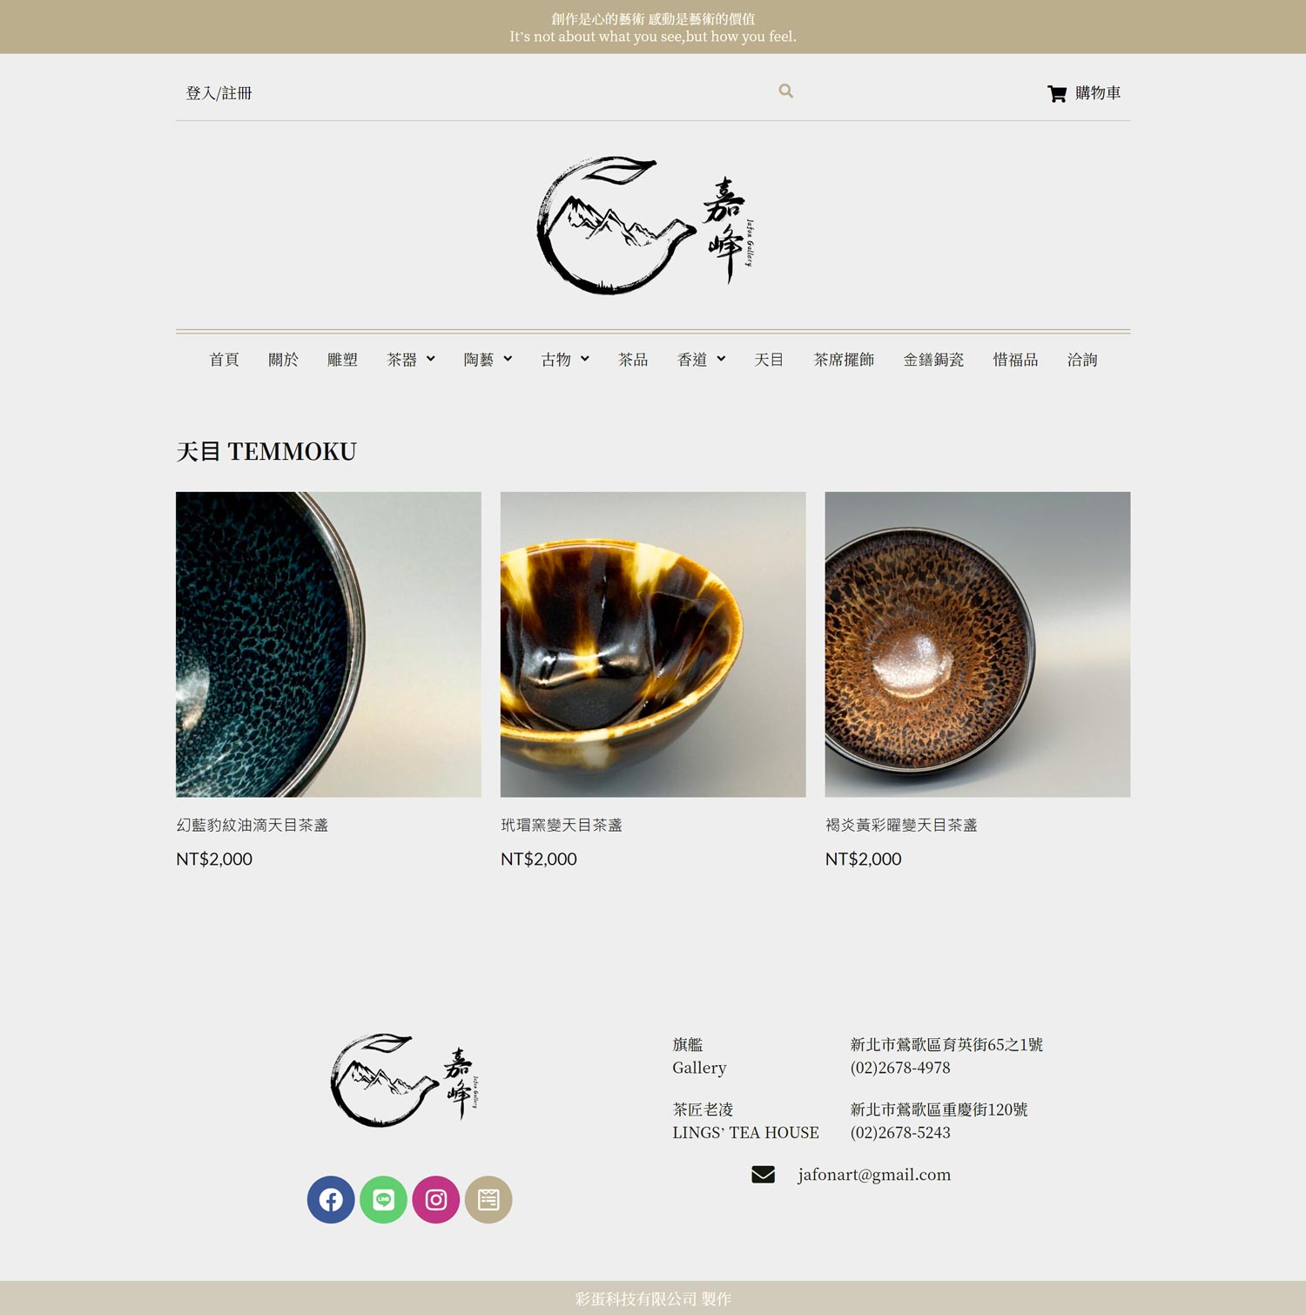View the 褐炎黃彩曜變天目茶盞 bowl image
The width and height of the screenshot is (1306, 1315).
click(978, 644)
